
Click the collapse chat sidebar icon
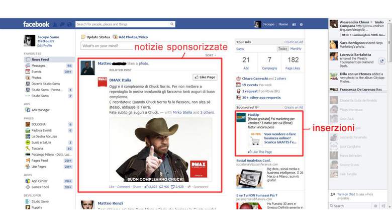coord(383,206)
